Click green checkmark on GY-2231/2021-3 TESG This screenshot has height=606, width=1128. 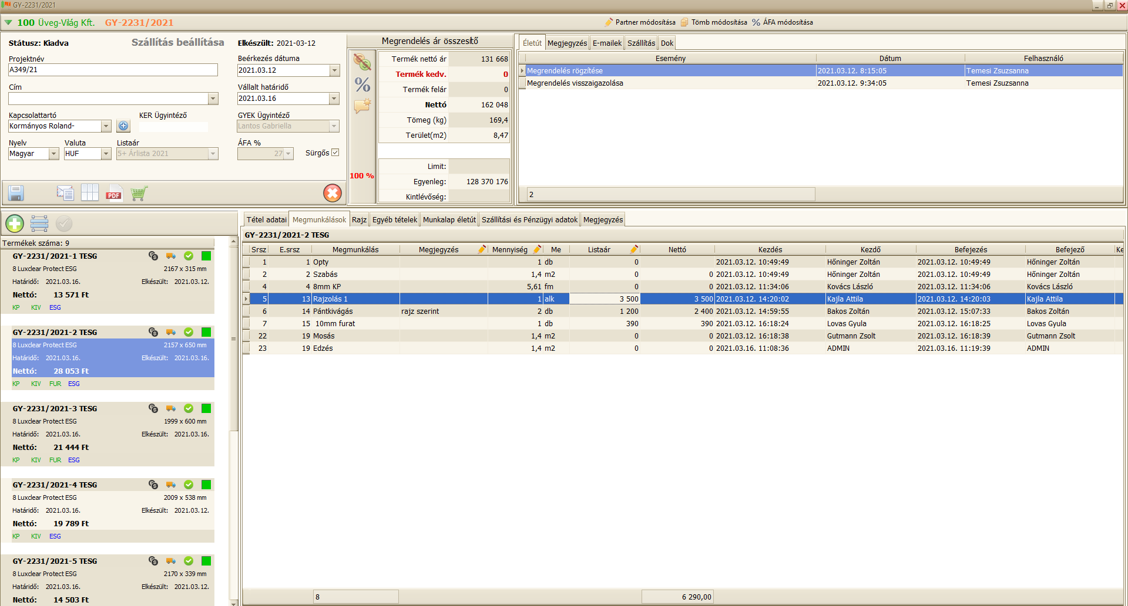point(189,408)
